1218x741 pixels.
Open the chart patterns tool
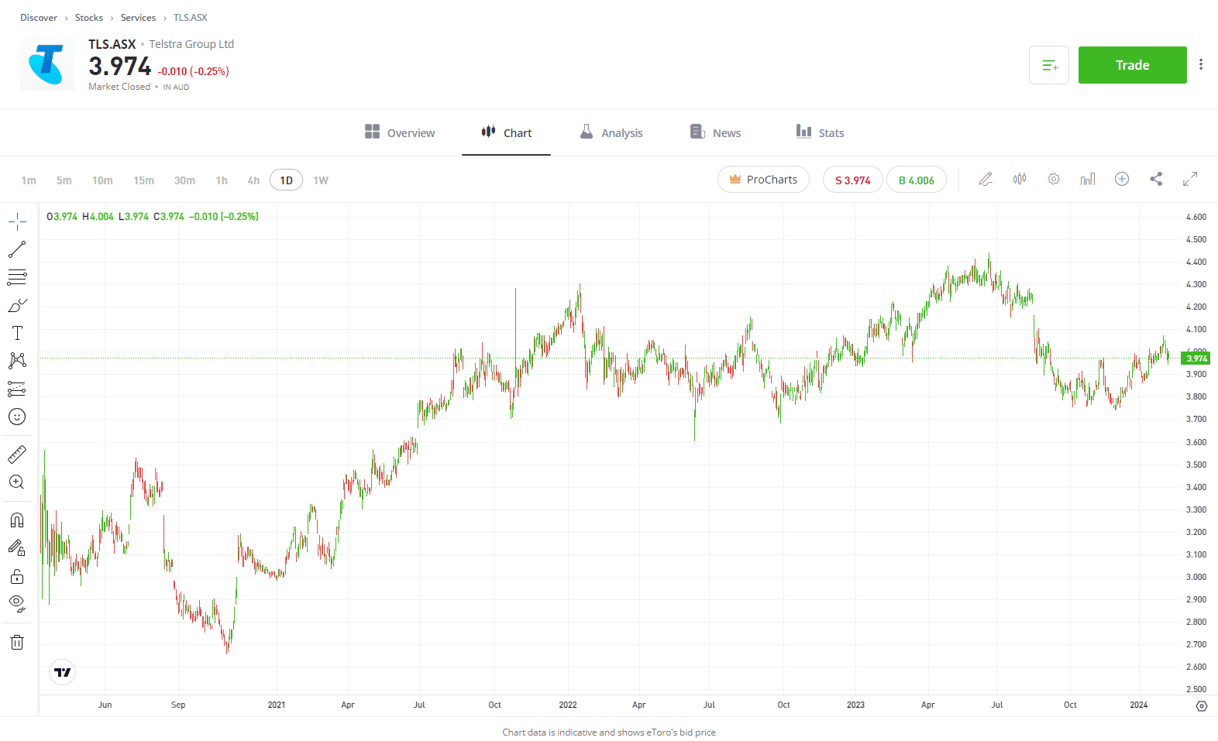pyautogui.click(x=17, y=361)
